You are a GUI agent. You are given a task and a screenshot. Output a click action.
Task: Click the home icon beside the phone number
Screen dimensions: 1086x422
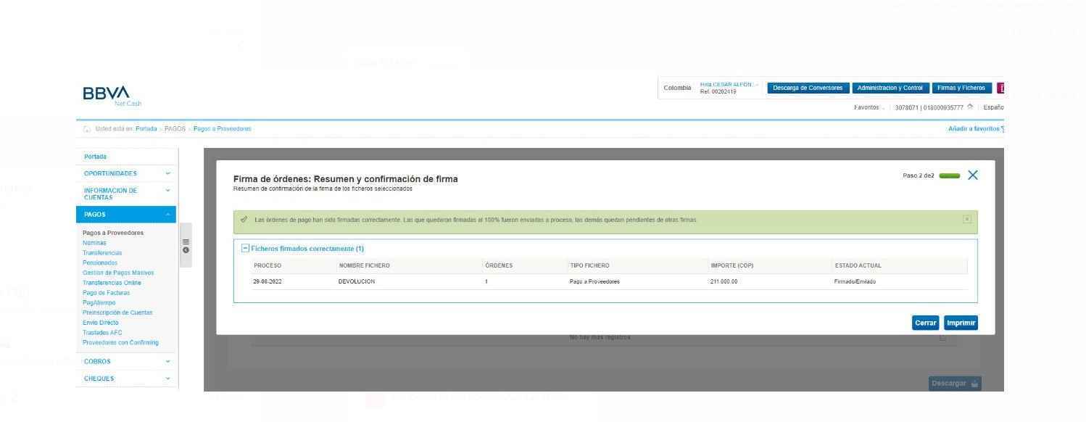[970, 107]
